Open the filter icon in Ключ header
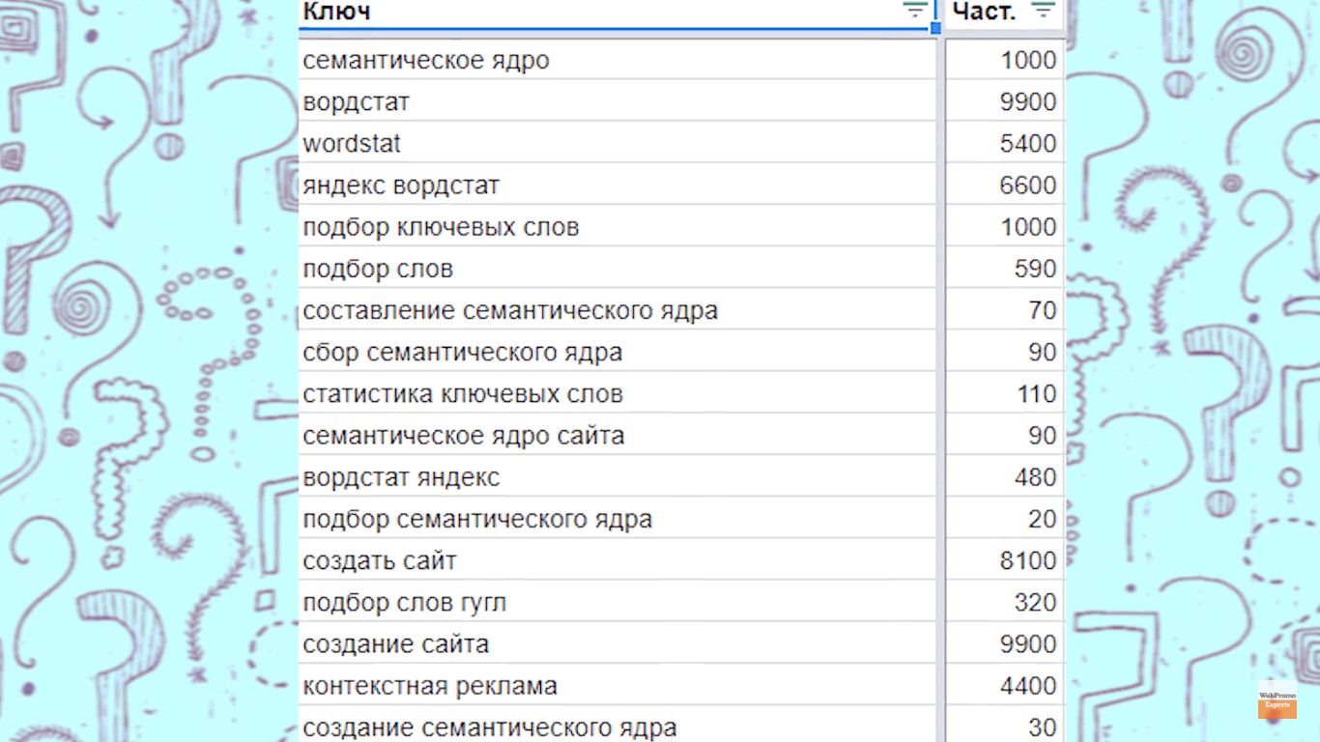The image size is (1320, 742). click(x=915, y=12)
